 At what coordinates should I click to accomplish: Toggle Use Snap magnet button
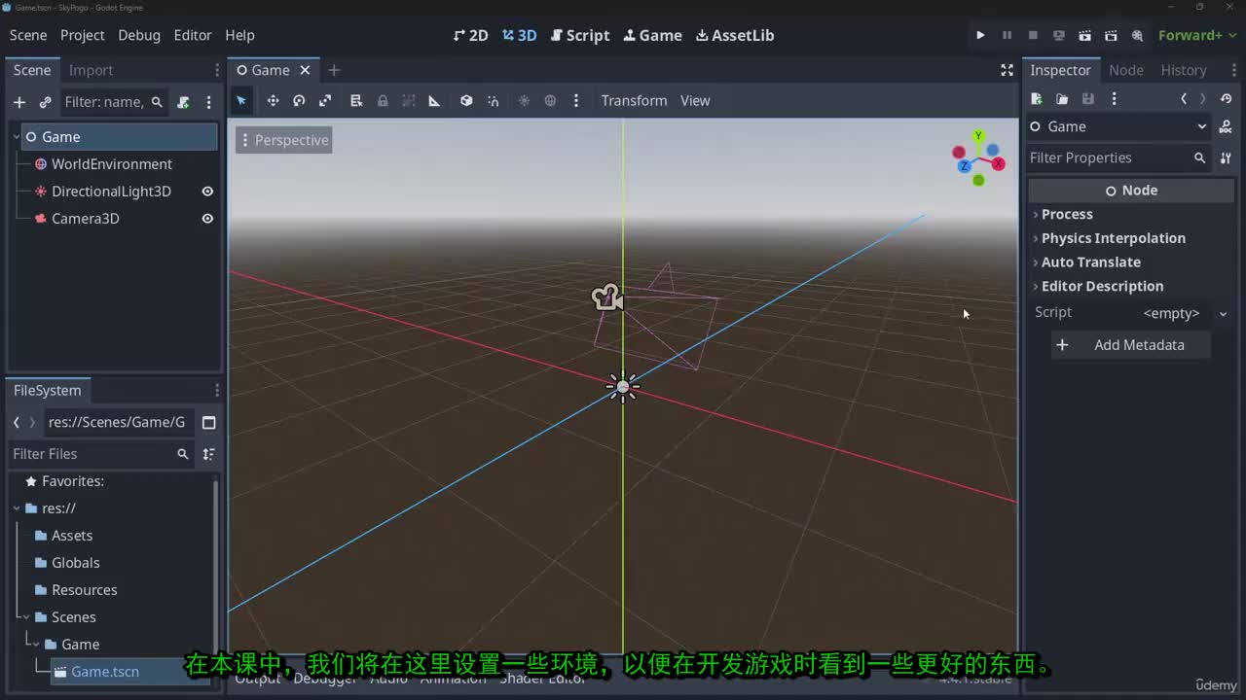coord(493,100)
